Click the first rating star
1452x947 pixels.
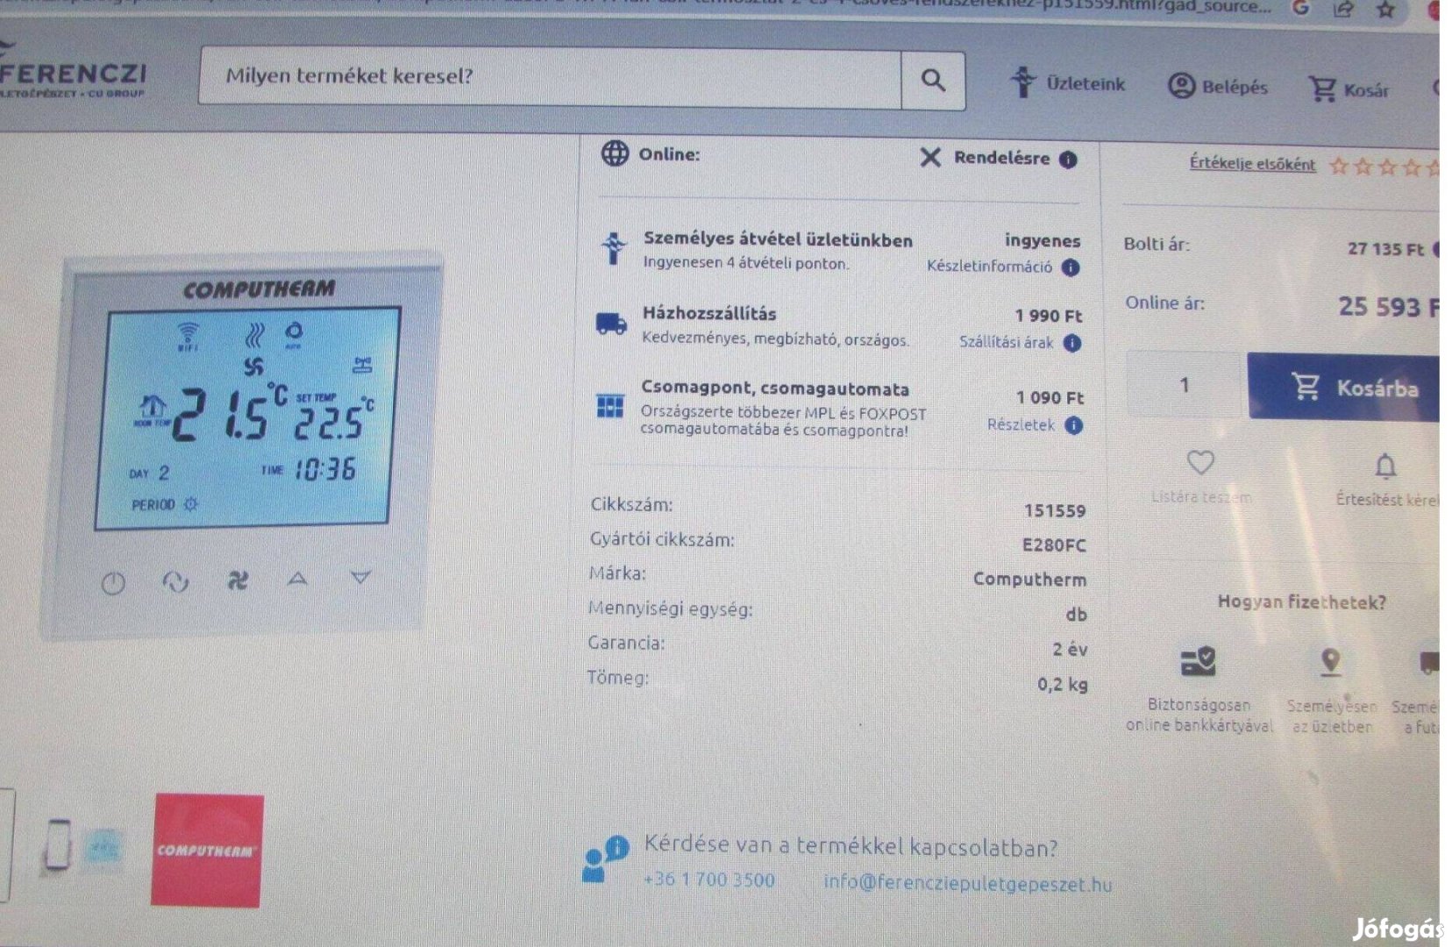point(1338,166)
